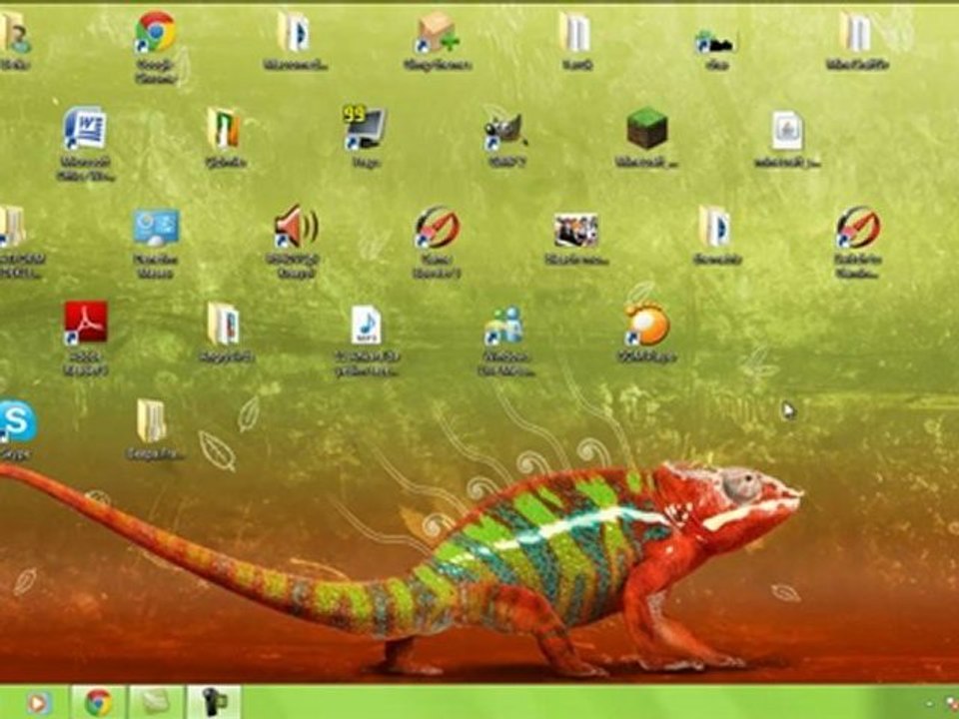Select the Fraps monitor icon showing 99
This screenshot has height=719, width=959.
[365, 129]
